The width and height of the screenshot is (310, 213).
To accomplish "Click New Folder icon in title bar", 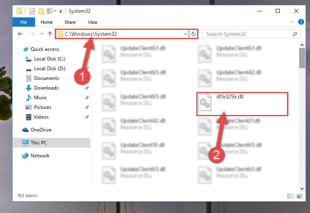I will pos(41,11).
